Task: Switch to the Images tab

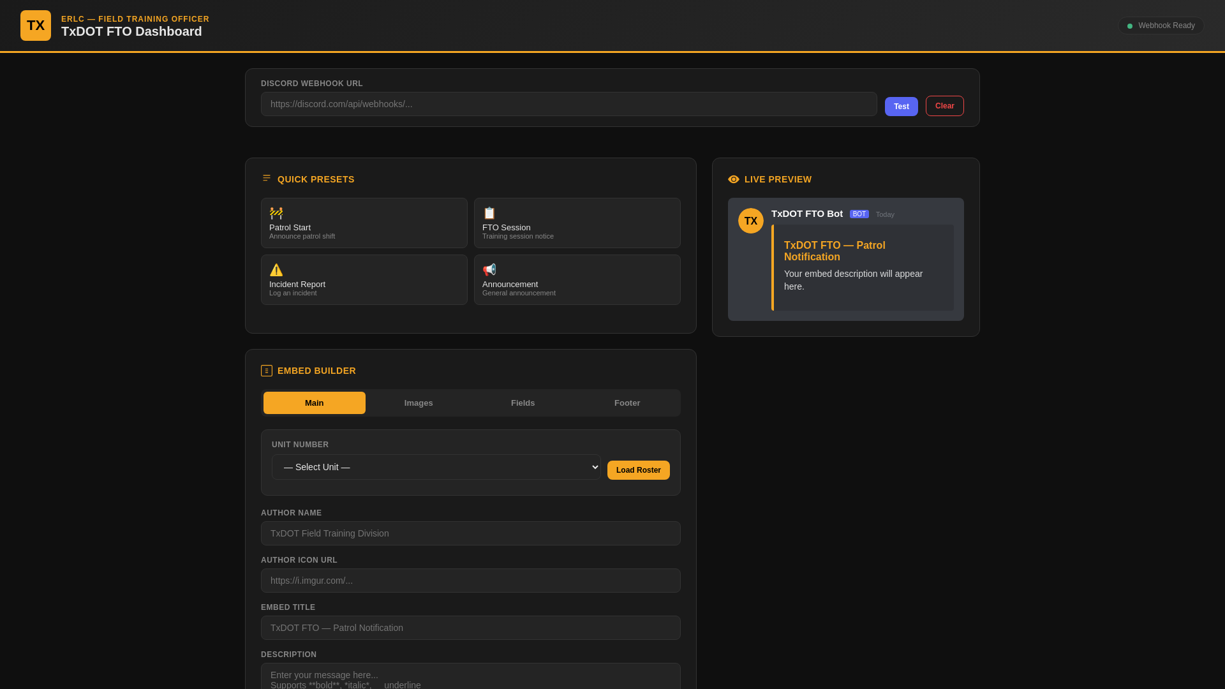Action: click(x=419, y=403)
